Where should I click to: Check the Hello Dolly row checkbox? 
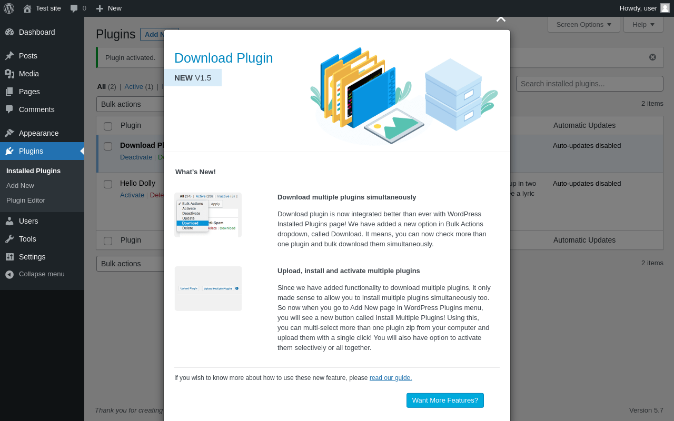[108, 184]
